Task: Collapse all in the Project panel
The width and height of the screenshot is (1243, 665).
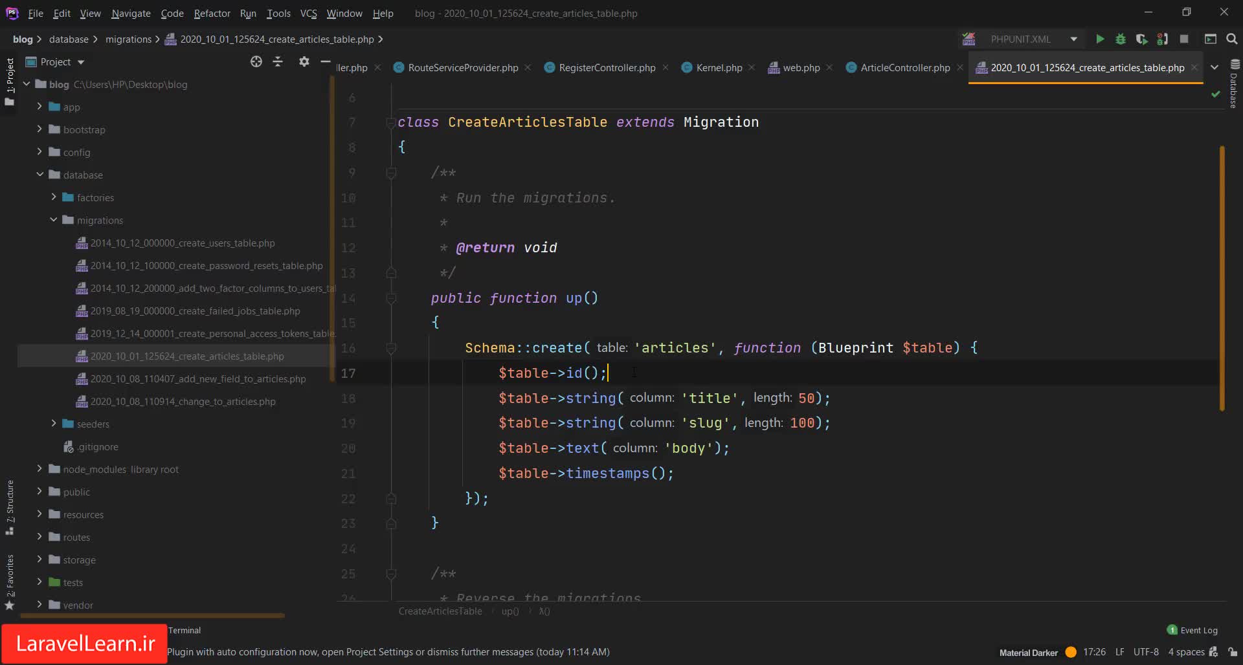Action: 278,61
